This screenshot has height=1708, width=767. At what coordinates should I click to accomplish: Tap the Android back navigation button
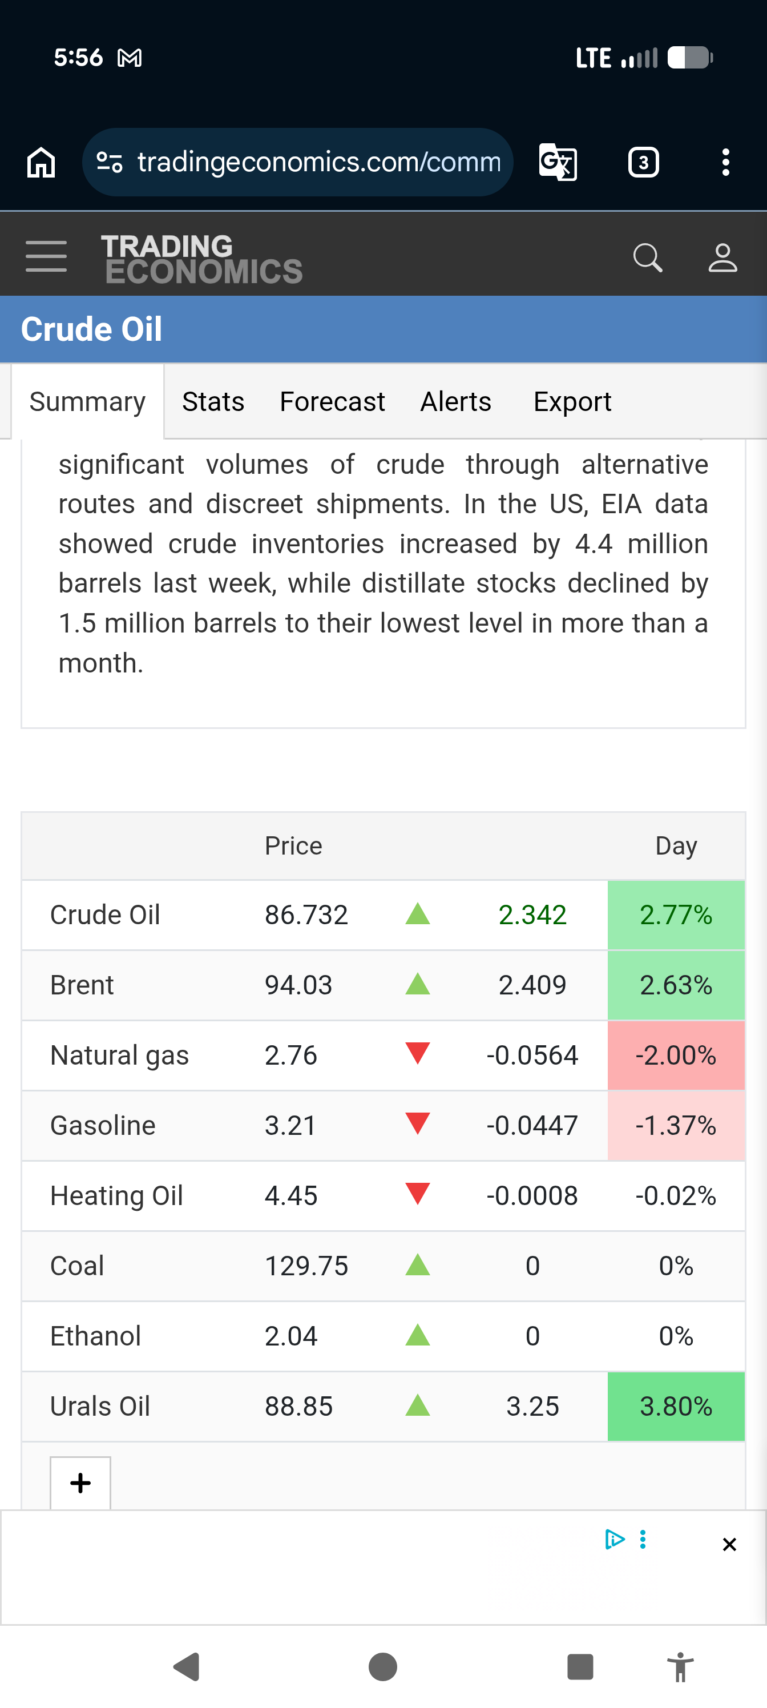(x=186, y=1666)
